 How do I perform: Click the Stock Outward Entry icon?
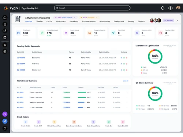coord(93,122)
